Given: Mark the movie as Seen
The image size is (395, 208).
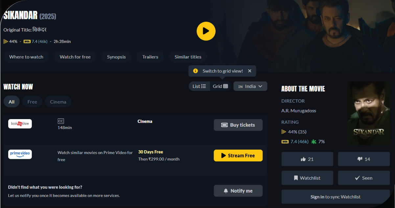Looking at the screenshot, I should point(364,178).
